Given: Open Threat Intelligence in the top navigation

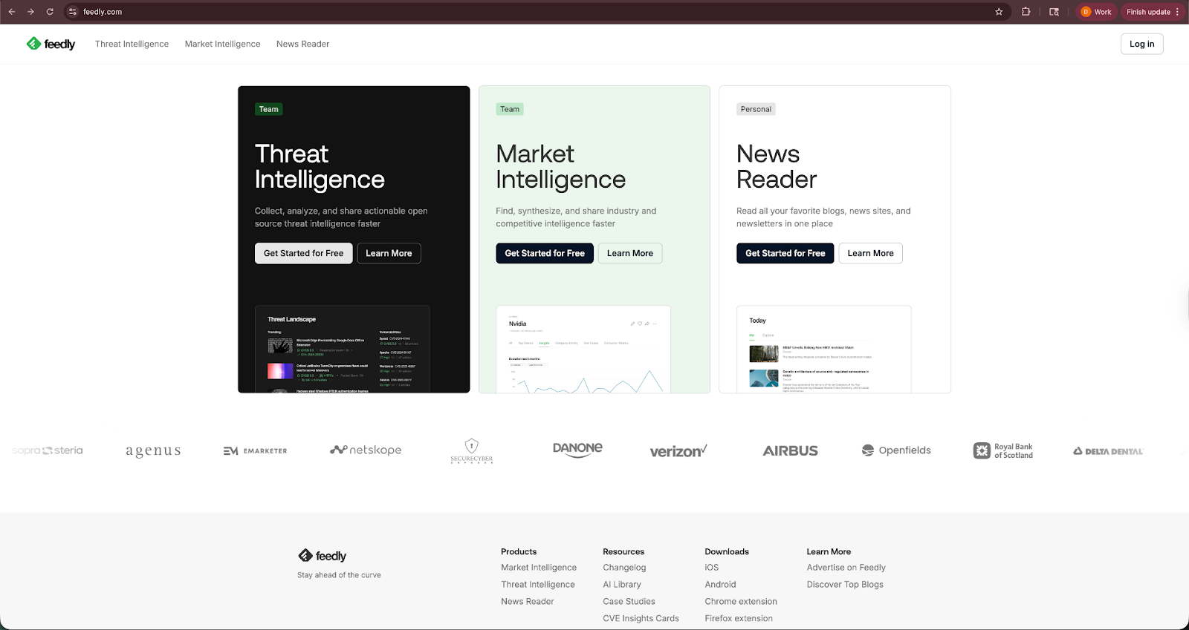Looking at the screenshot, I should pyautogui.click(x=132, y=44).
